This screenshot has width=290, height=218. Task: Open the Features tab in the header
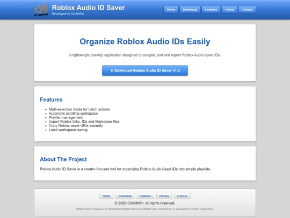coord(211,10)
